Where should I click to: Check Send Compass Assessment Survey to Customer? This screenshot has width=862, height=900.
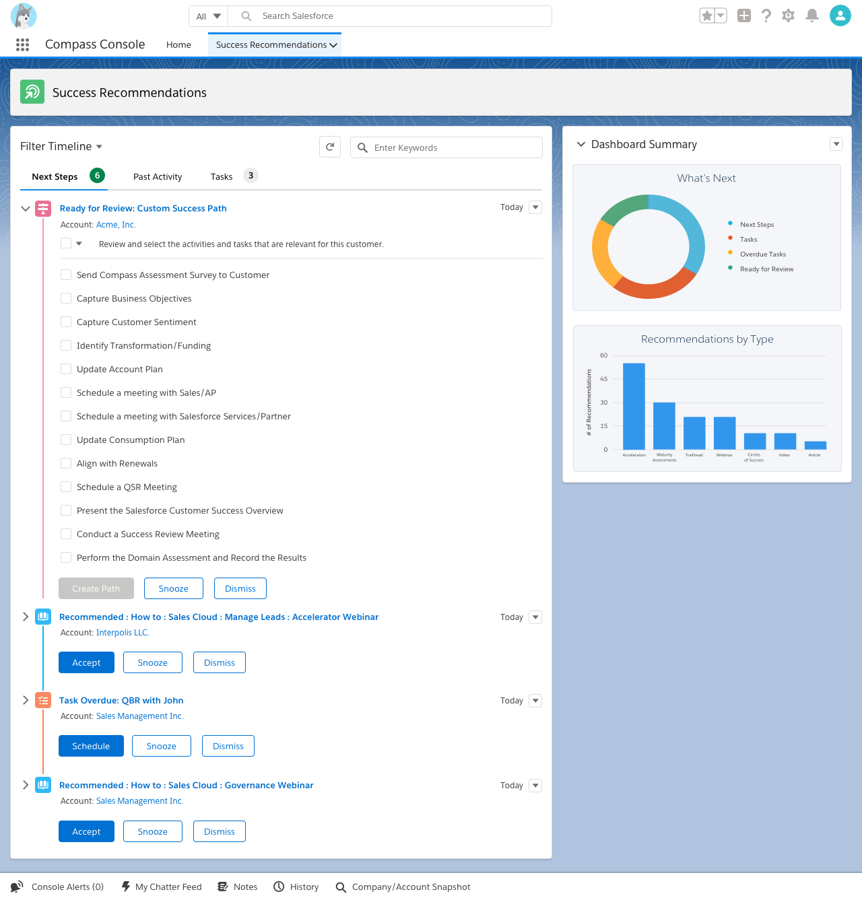point(66,275)
